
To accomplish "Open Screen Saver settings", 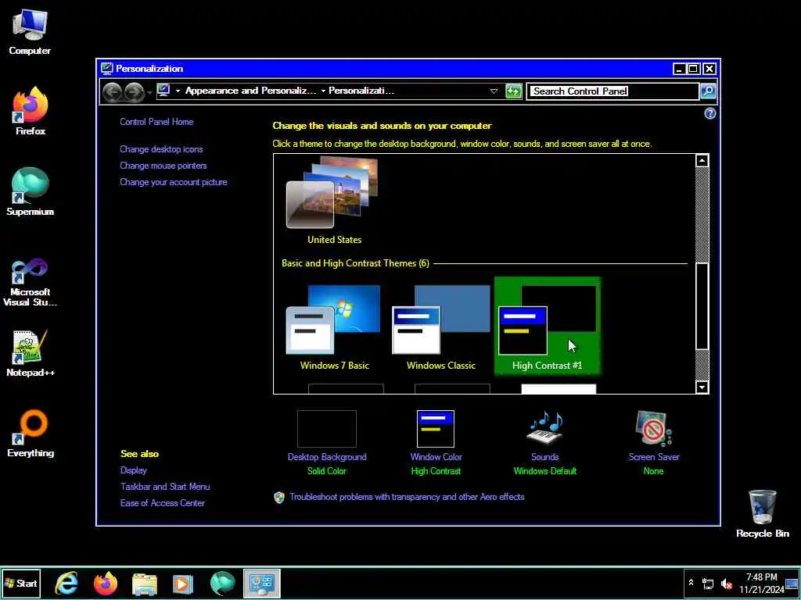I will [x=654, y=443].
